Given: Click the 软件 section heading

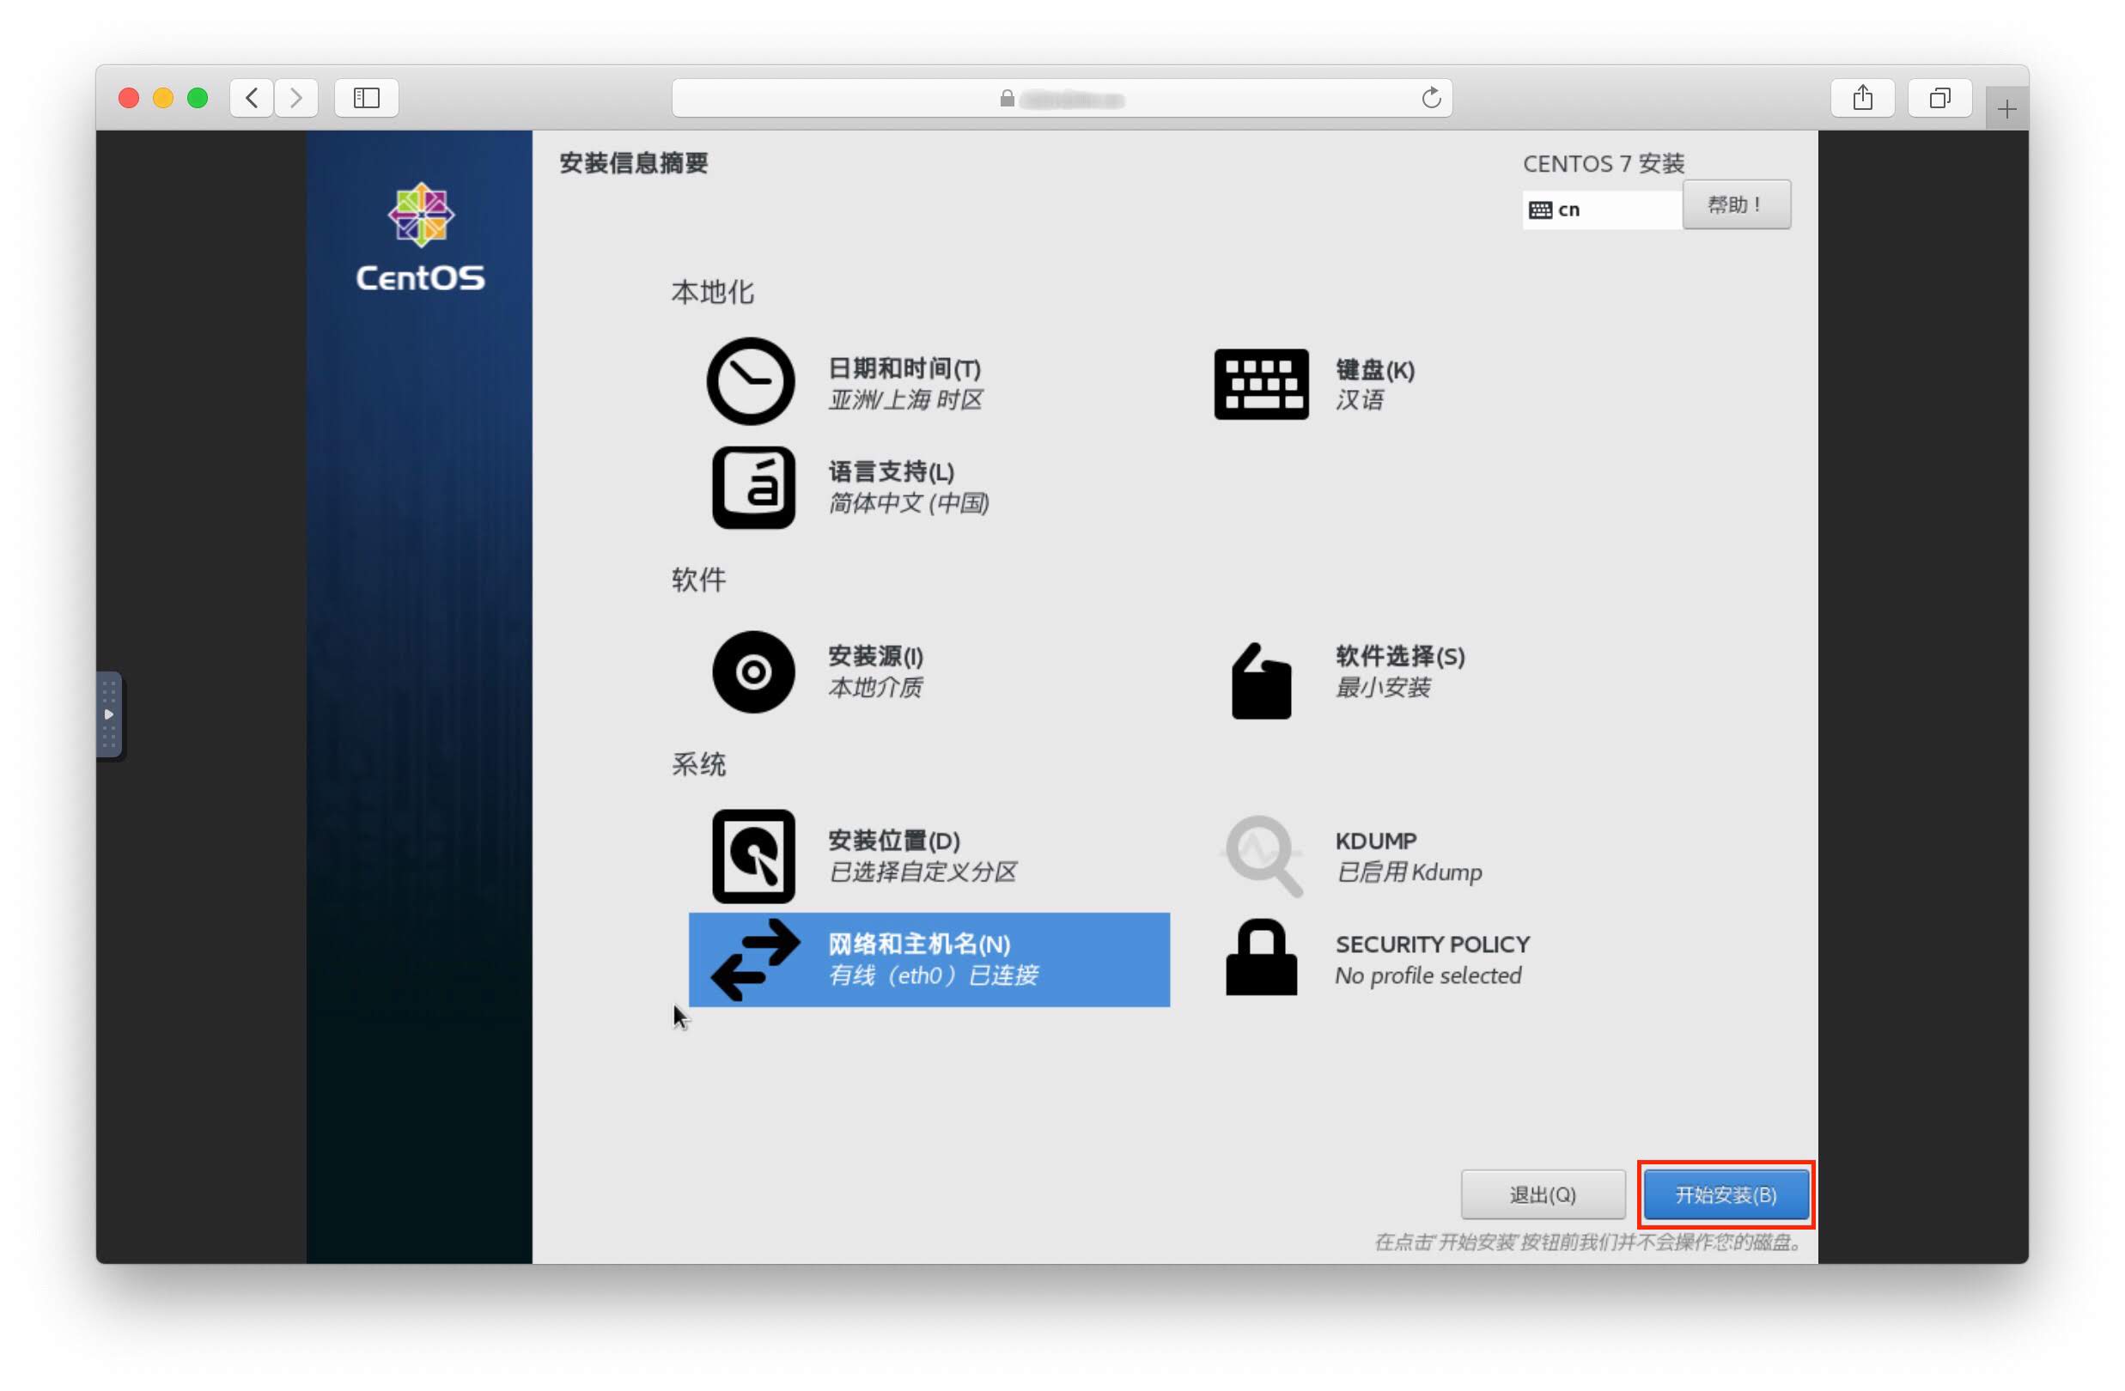Looking at the screenshot, I should coord(698,580).
